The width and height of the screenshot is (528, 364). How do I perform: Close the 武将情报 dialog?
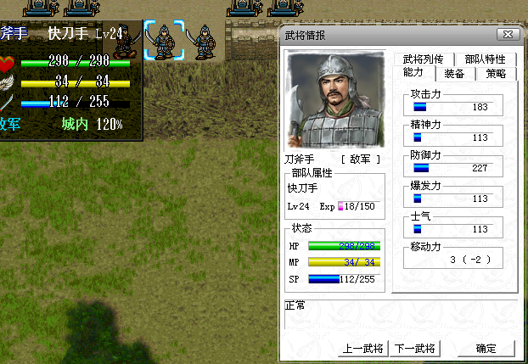[x=508, y=34]
